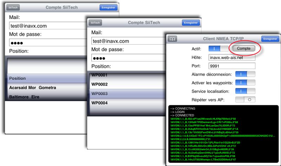This screenshot has width=281, height=166.
Task: Click the CONNECTING line in the console log
Action: (183, 108)
